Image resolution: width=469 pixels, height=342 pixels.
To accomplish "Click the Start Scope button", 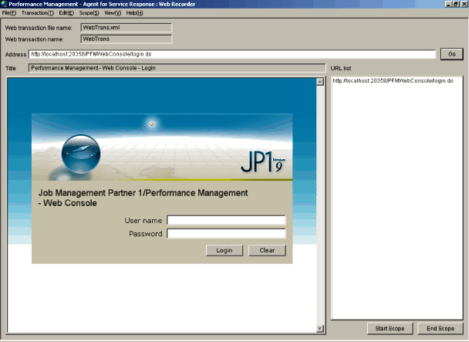I will 390,329.
